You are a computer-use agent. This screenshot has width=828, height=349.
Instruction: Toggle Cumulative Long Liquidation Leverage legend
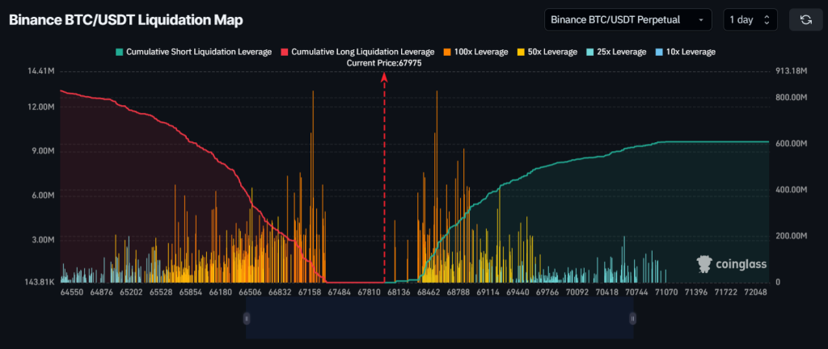[358, 52]
